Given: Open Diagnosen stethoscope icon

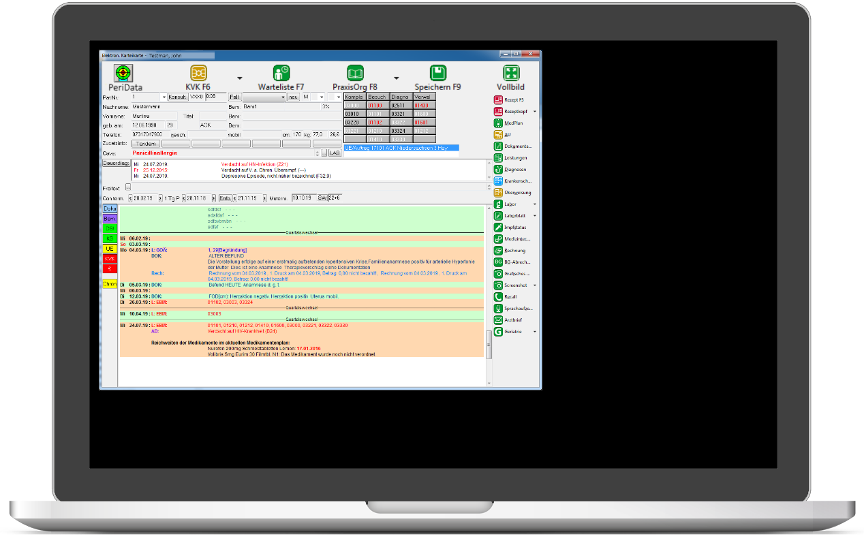Looking at the screenshot, I should point(498,169).
